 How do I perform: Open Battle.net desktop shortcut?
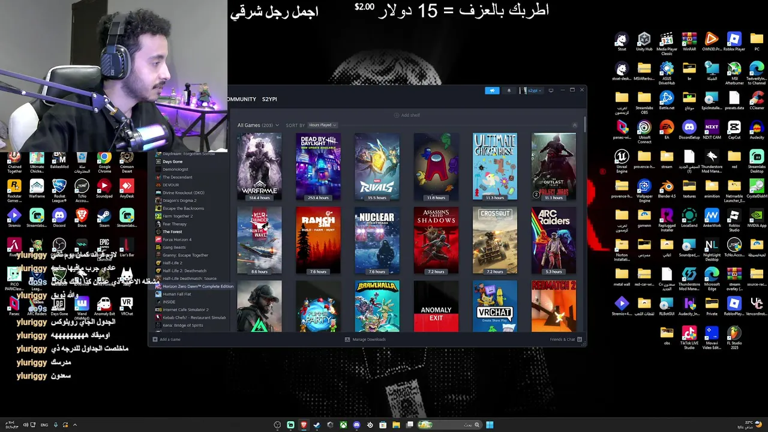click(x=667, y=100)
